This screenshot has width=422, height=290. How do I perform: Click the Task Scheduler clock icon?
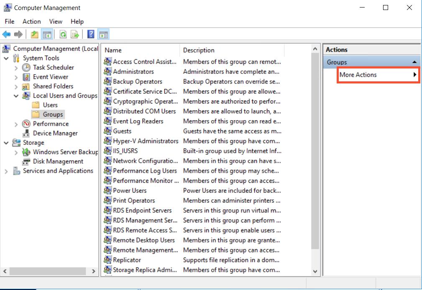26,68
